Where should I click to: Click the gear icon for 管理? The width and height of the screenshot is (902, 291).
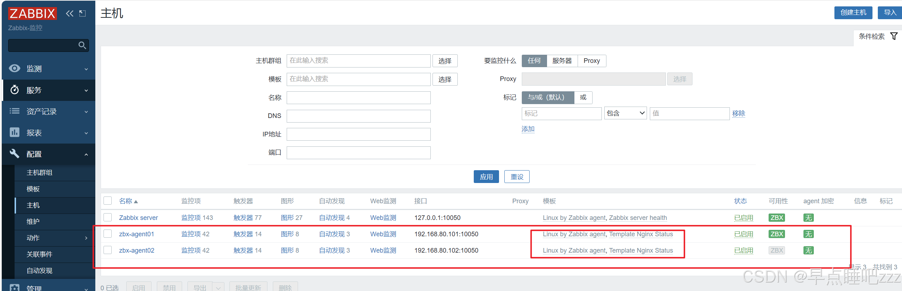tap(15, 287)
